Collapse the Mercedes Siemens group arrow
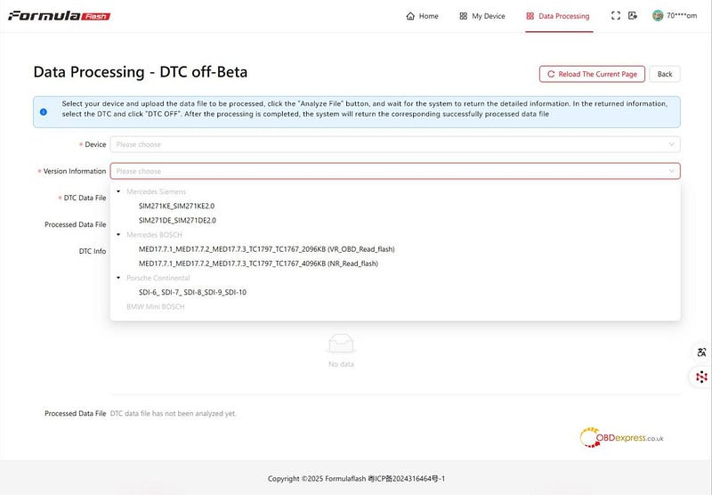712x495 pixels. coord(118,191)
